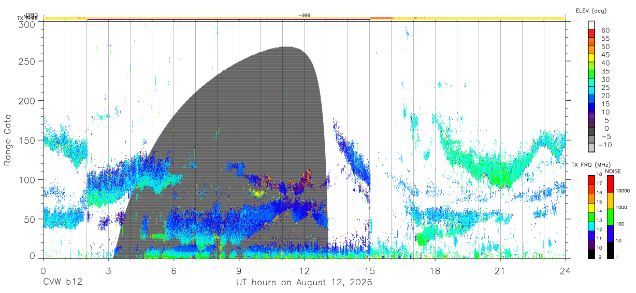Click the 1000 label on NOISE colorbar
Screen dimensions: 636x293
621,207
